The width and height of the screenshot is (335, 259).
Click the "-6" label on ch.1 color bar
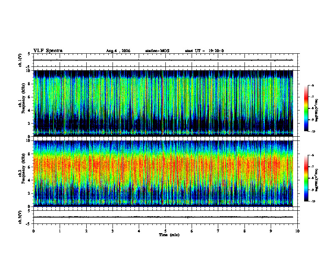tap(312, 85)
